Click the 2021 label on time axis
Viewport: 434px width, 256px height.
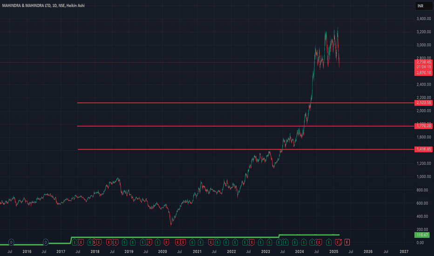[x=197, y=251]
